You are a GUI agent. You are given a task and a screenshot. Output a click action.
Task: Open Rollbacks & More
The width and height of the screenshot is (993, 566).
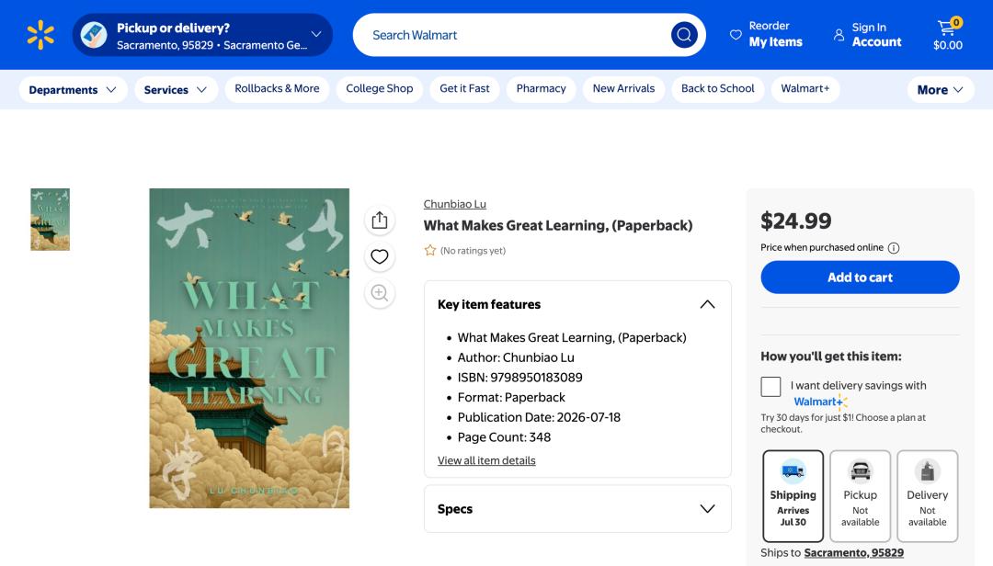pos(277,88)
